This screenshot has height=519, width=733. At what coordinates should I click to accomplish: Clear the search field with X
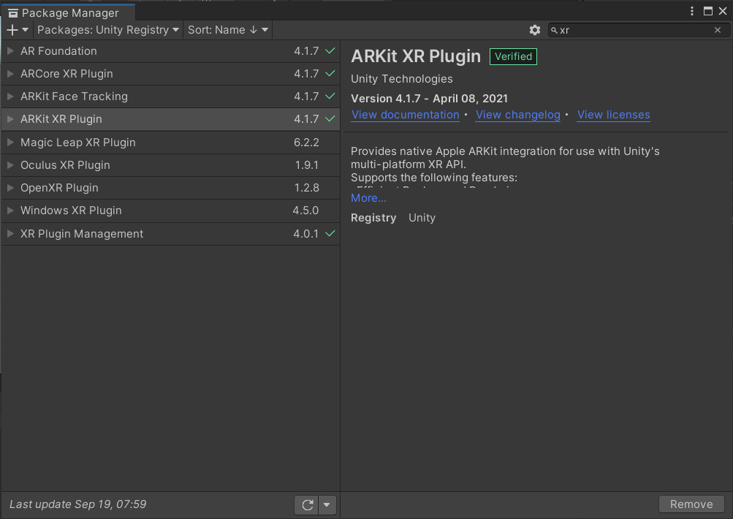(718, 30)
